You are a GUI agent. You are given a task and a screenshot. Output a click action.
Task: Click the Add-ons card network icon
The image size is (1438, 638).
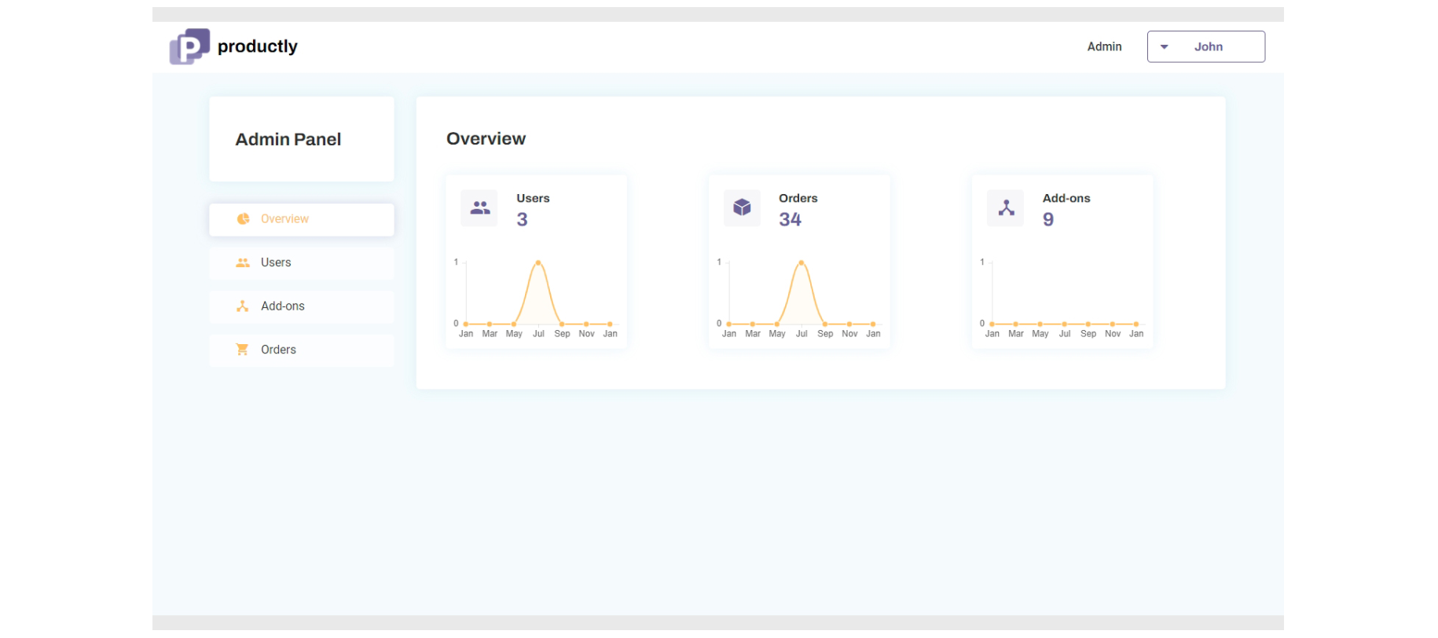(1006, 208)
